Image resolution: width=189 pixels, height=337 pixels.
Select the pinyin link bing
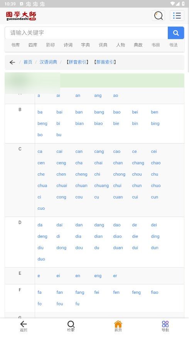155,123
